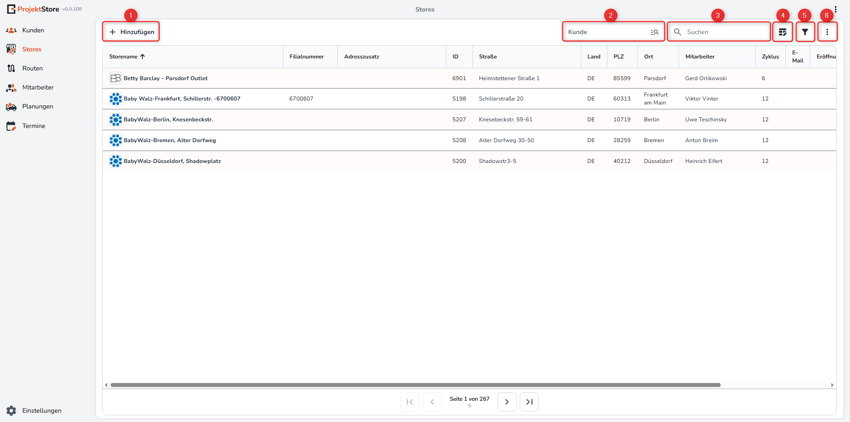Click 'Seite 1 von 267' page indicator
Screen dimensions: 850x422
(469, 399)
